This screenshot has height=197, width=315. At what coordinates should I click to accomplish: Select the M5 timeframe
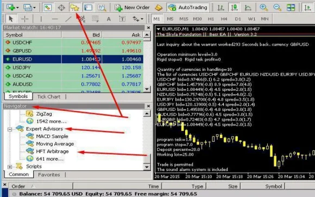(x=170, y=19)
